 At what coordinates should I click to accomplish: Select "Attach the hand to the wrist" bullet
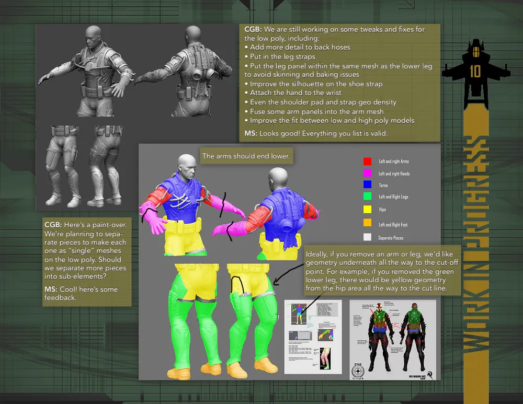coord(293,93)
